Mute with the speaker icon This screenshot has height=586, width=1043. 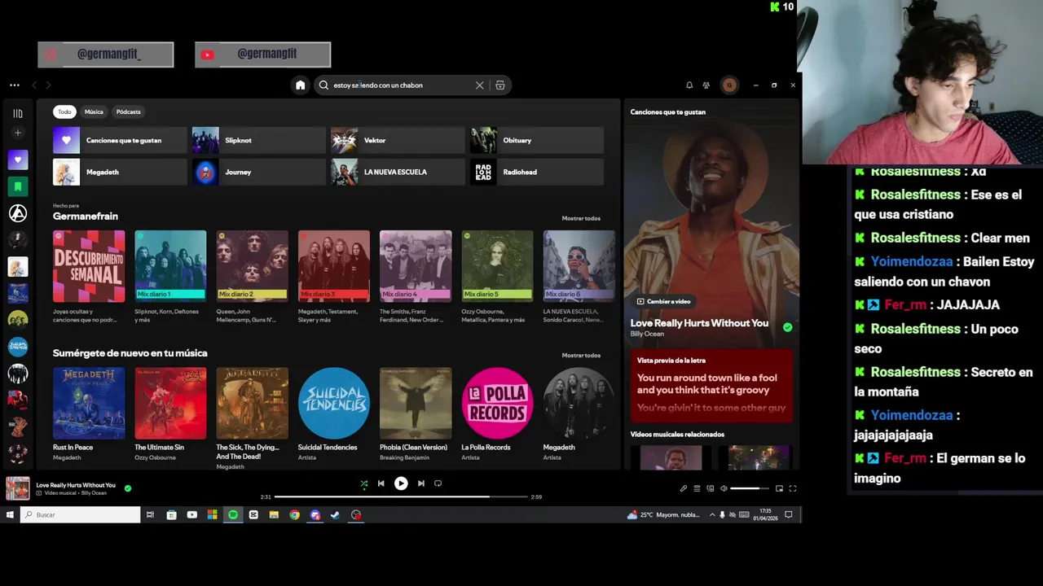tap(724, 488)
